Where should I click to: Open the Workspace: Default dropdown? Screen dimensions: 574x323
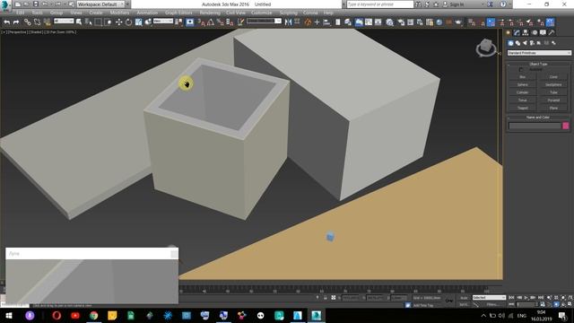(x=100, y=4)
